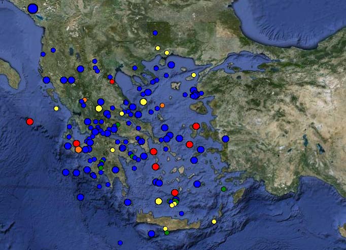Click the blue marker in the Dodecanese sea

click(x=197, y=184)
